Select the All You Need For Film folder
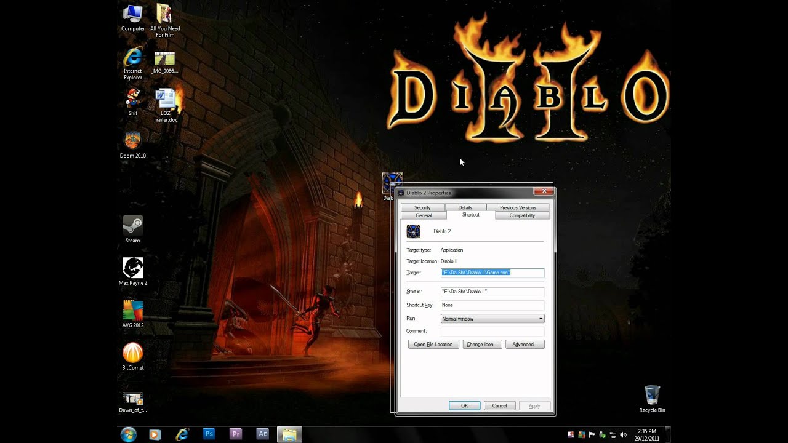 [165, 21]
